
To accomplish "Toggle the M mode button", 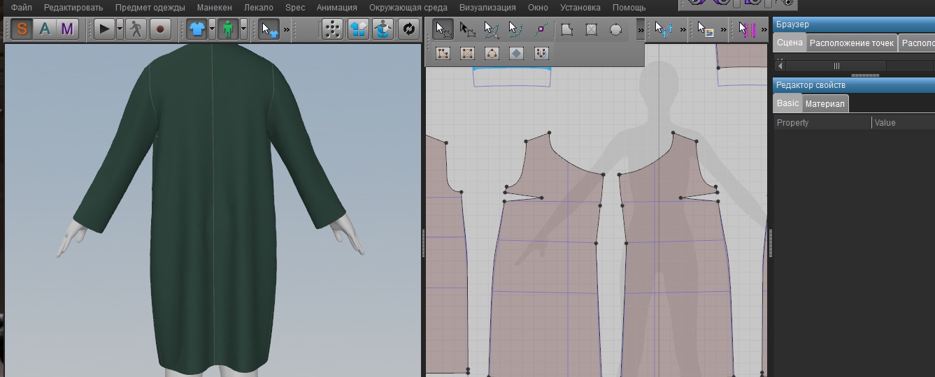I will pyautogui.click(x=67, y=29).
